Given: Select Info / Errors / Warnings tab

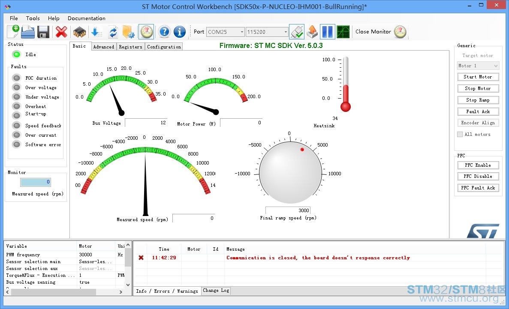Looking at the screenshot, I should (x=167, y=291).
